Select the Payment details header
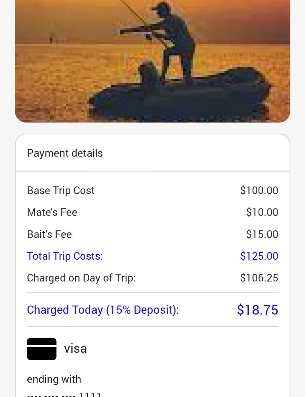 (x=65, y=153)
